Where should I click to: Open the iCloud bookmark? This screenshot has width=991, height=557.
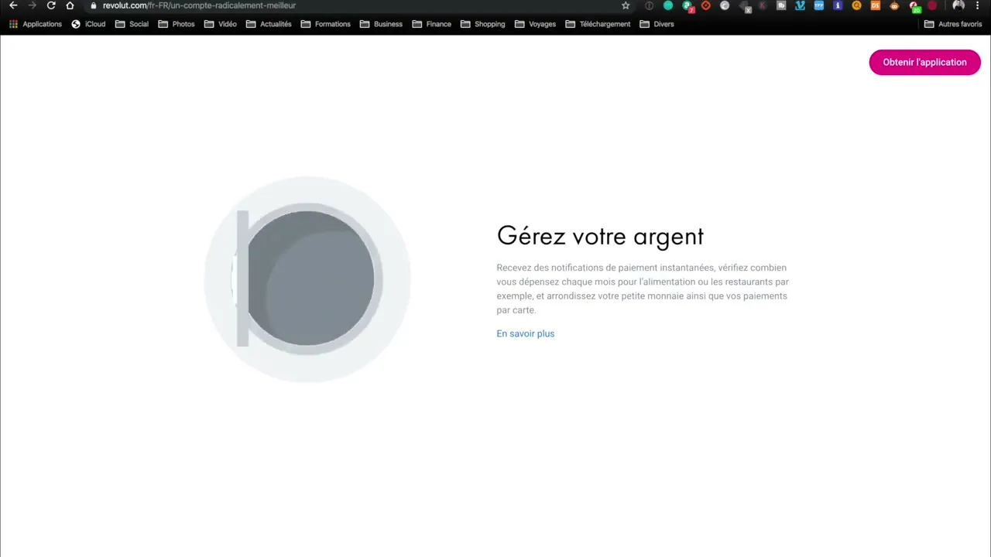89,24
